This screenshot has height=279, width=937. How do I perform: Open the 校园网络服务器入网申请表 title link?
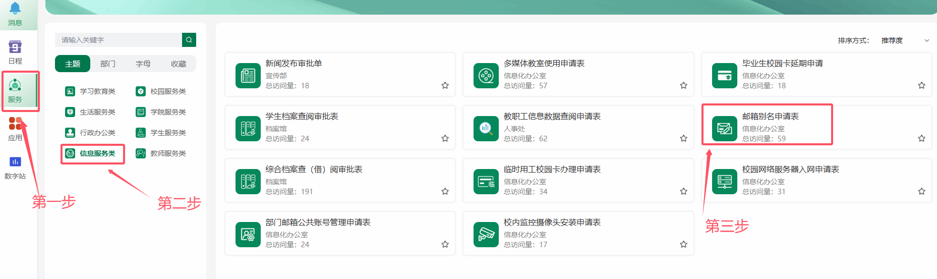[791, 170]
